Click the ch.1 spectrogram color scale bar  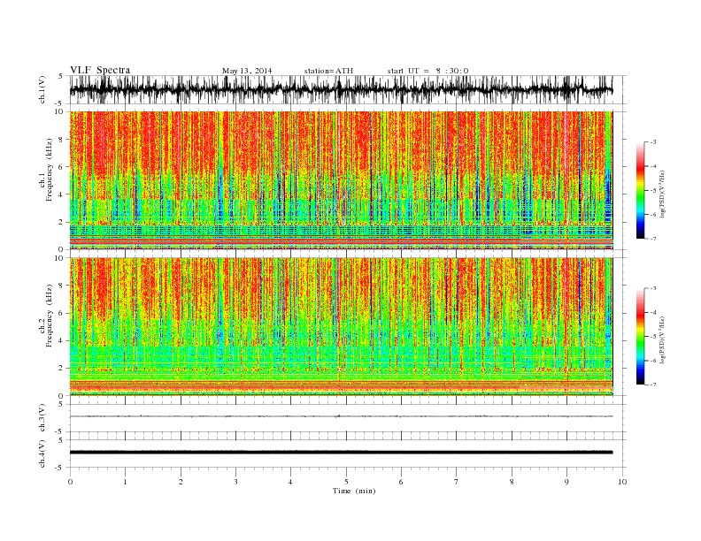pos(640,191)
